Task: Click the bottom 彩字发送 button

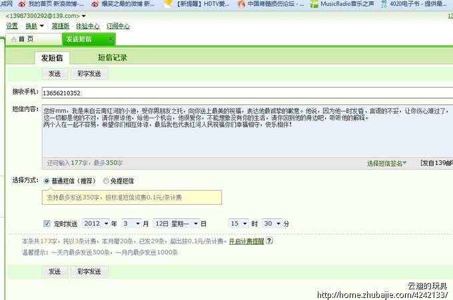Action: (x=89, y=271)
